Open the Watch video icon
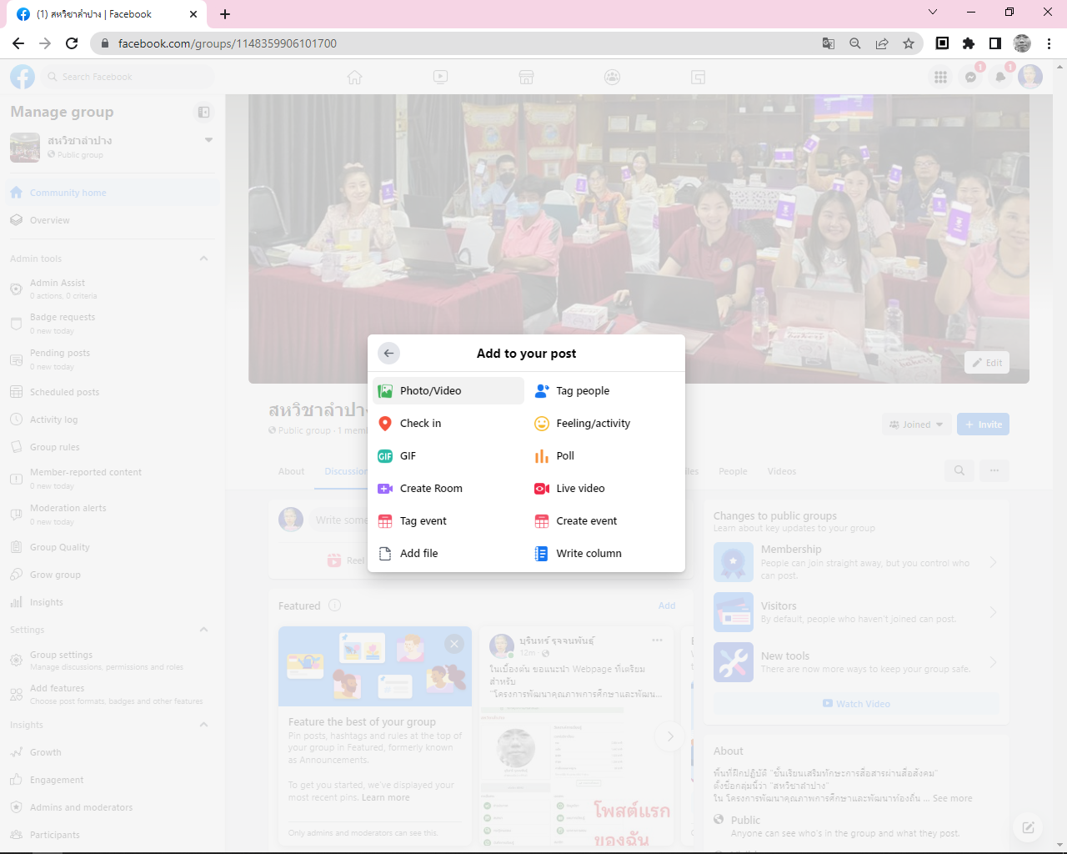Image resolution: width=1067 pixels, height=854 pixels. [x=441, y=77]
